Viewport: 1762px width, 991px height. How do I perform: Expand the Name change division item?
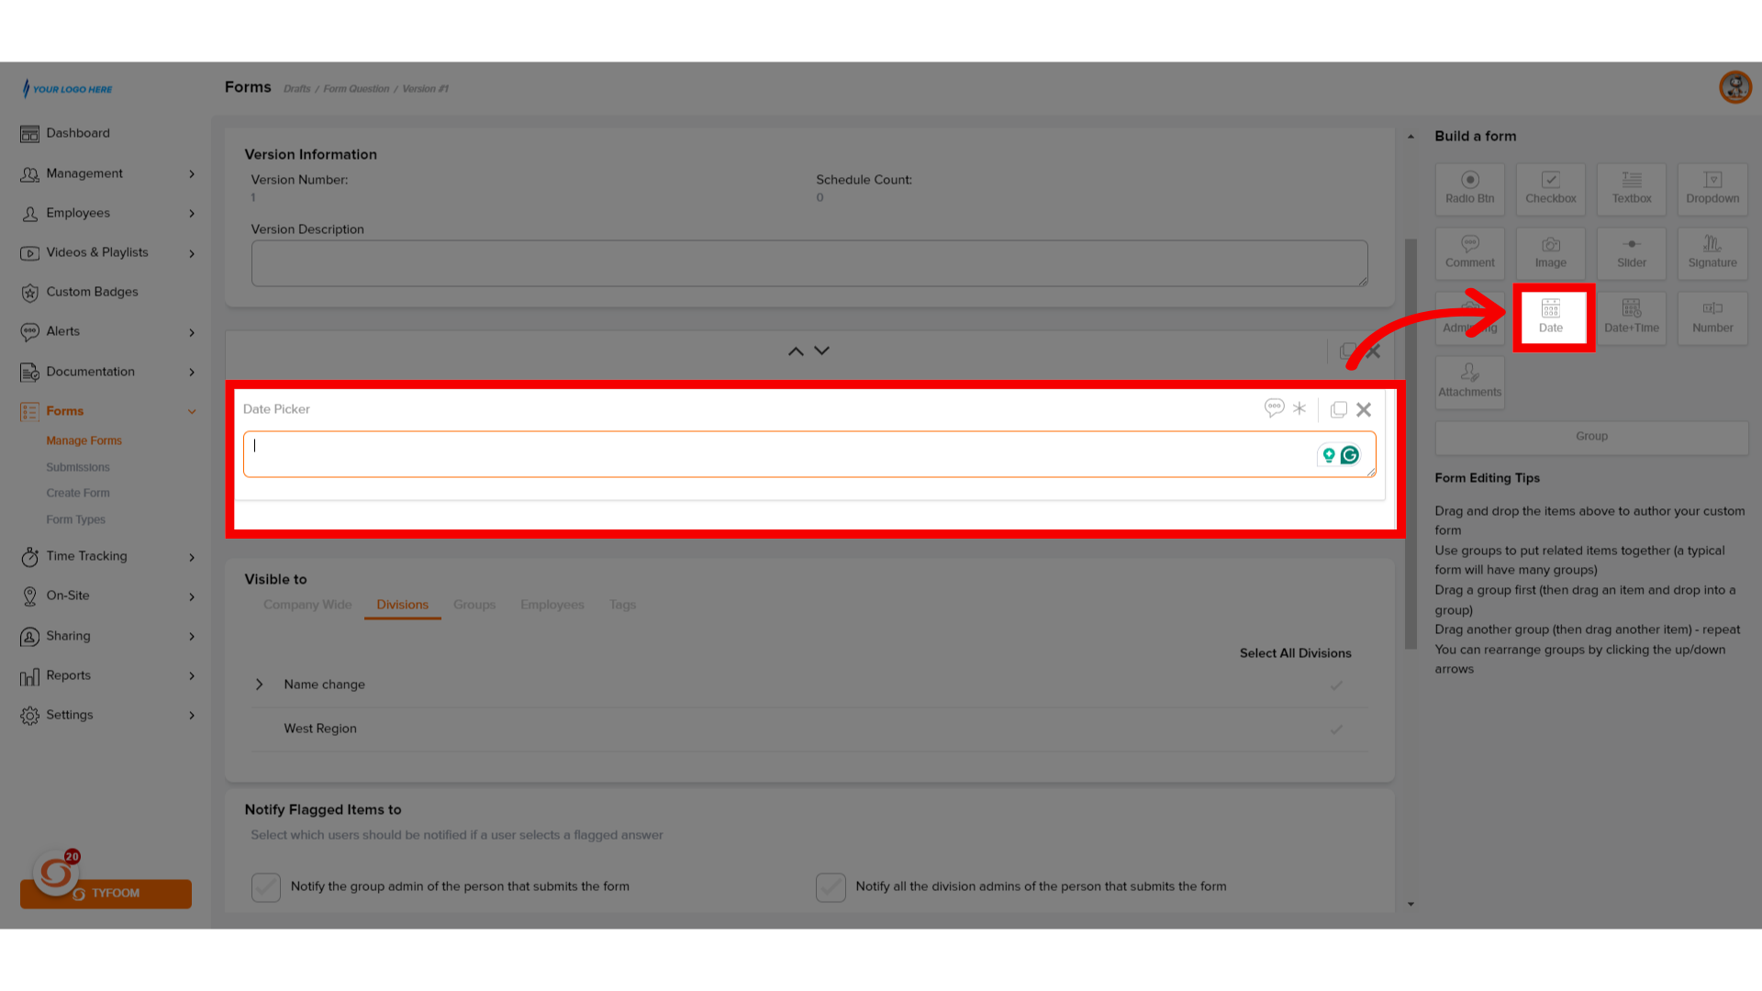point(261,684)
